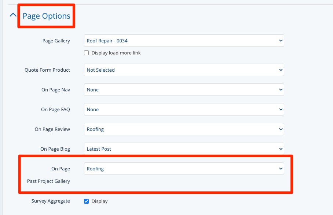Expand the On Page Nav dropdown

point(184,90)
